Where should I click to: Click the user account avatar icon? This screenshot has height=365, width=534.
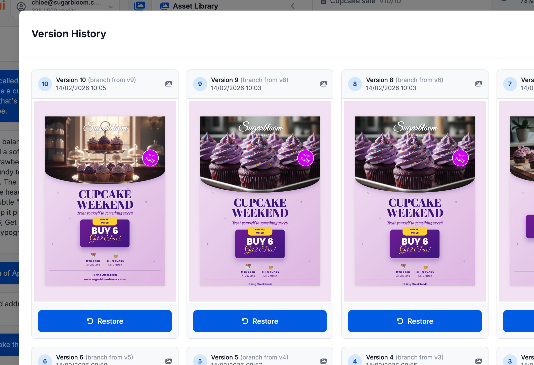click(x=21, y=6)
